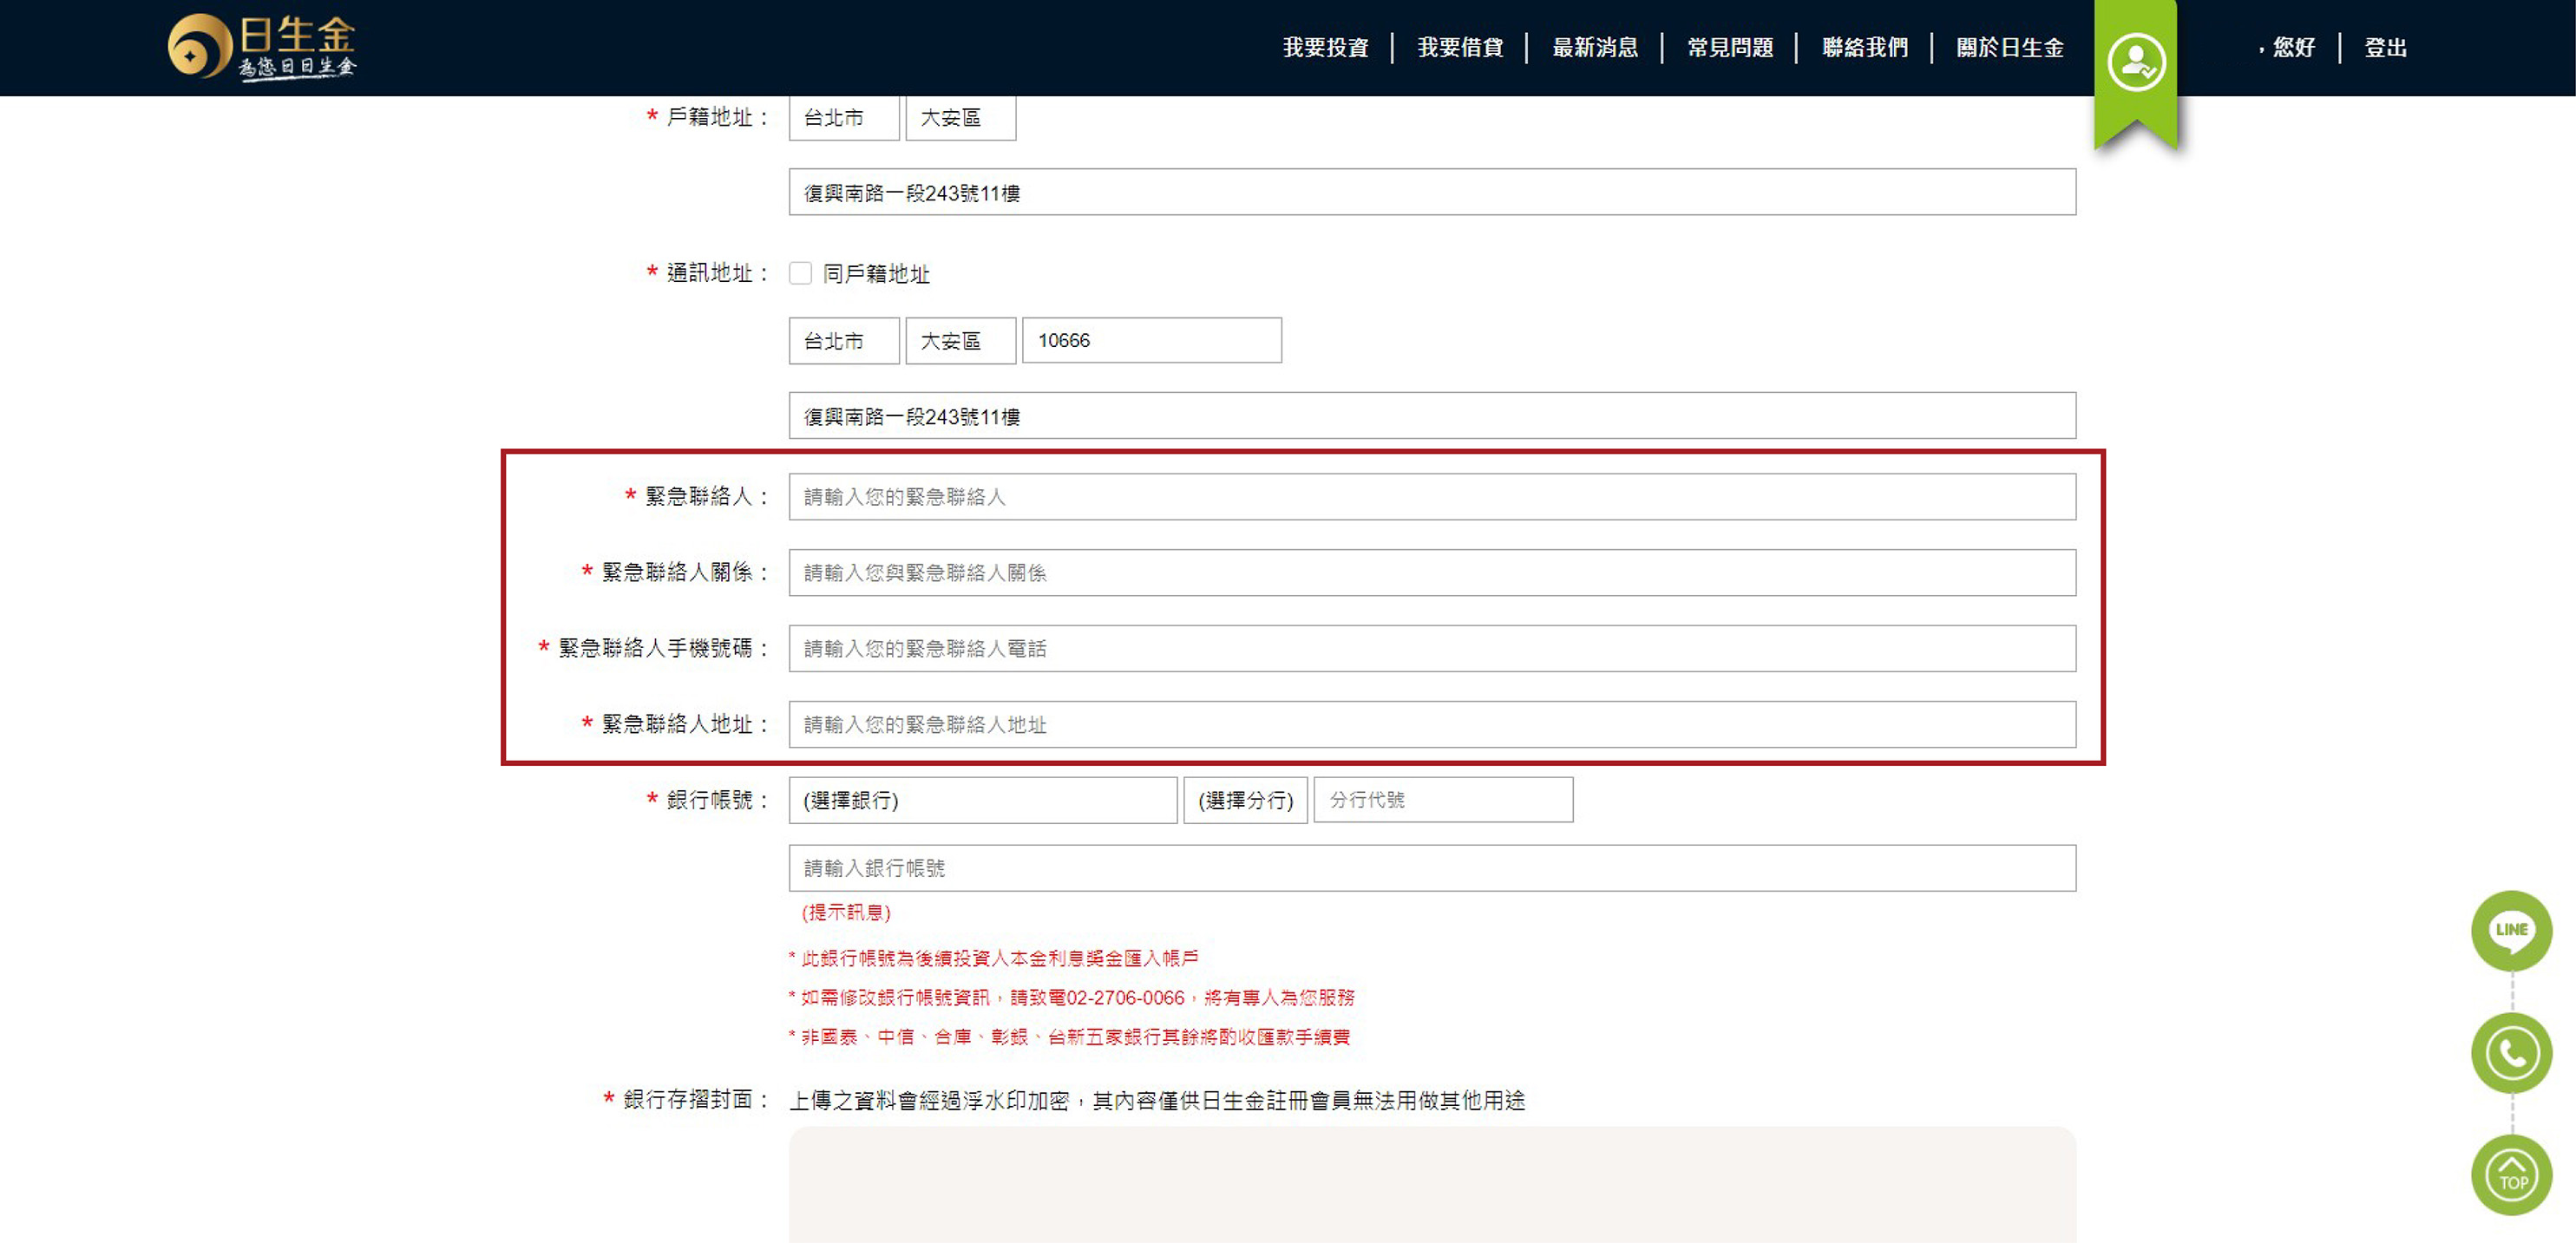Open the green member profile icon
Image resolution: width=2576 pixels, height=1243 pixels.
(2136, 62)
